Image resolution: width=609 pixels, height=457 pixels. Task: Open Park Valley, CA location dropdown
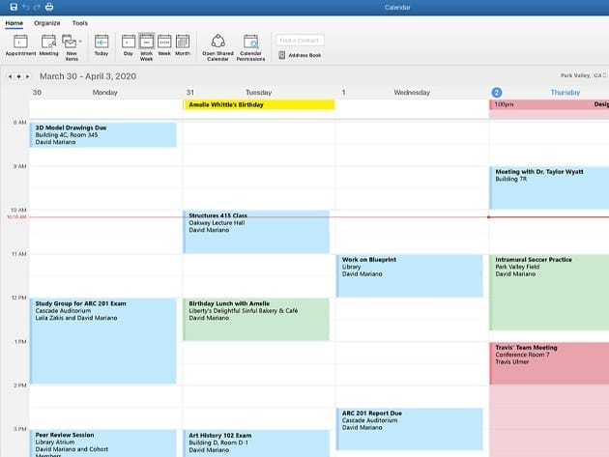(x=583, y=74)
